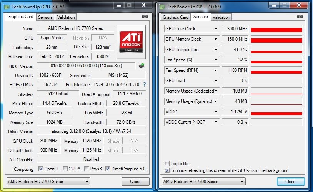Viewport: 313px width, 192px height.
Task: Click the GPU-Z title bar icon in the right window
Action: click(x=162, y=7)
